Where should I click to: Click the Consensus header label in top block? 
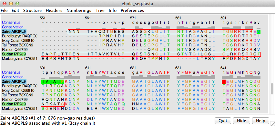click(x=11, y=23)
